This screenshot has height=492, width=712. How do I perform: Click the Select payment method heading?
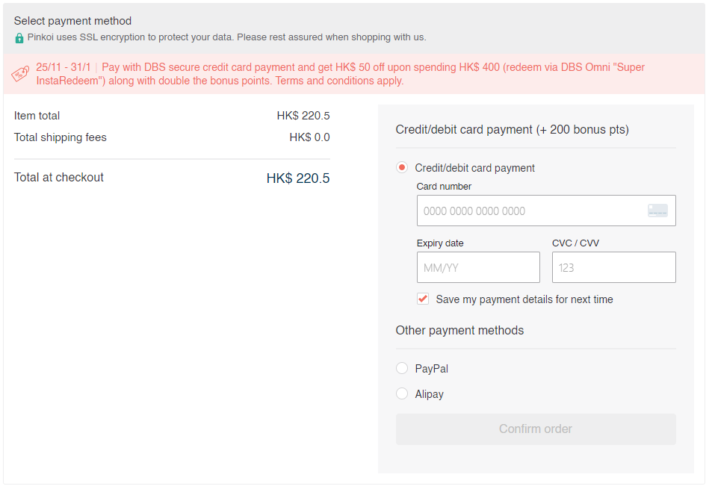click(72, 21)
